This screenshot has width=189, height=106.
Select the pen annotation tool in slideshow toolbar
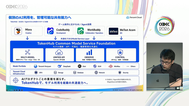click(9, 90)
